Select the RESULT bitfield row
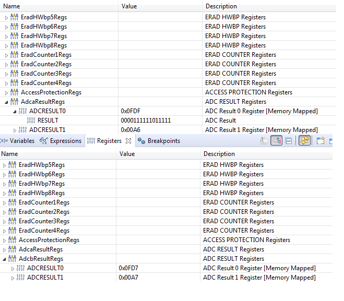 168,121
